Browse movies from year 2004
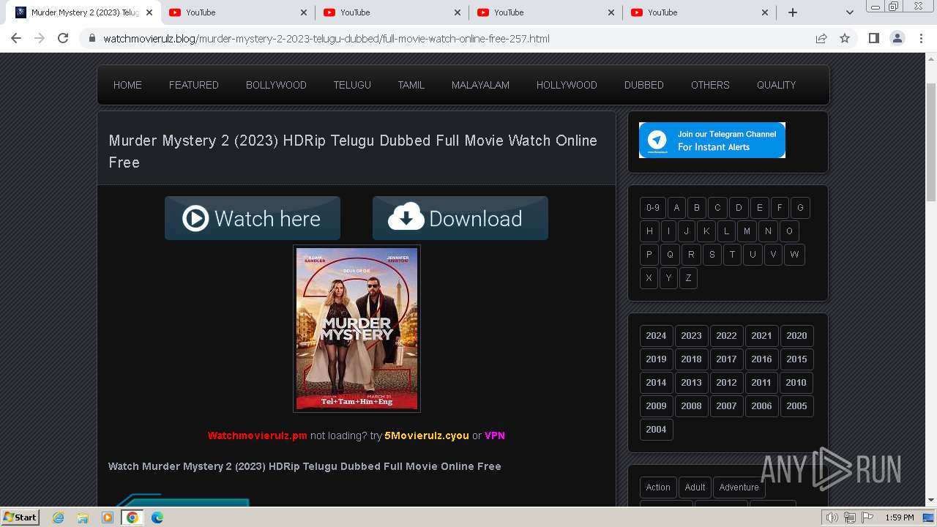The image size is (937, 527). 656,430
